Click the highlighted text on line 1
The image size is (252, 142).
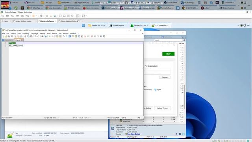point(12,43)
